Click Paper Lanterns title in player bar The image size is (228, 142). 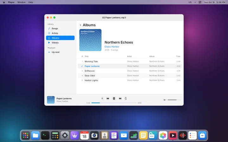[64, 98]
